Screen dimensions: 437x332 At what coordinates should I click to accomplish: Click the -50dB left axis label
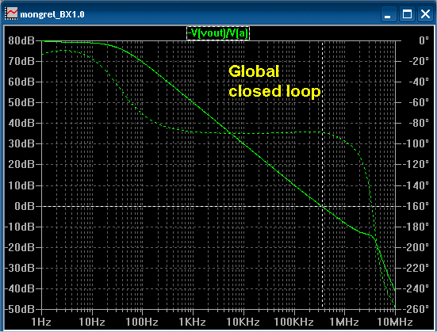coord(20,309)
